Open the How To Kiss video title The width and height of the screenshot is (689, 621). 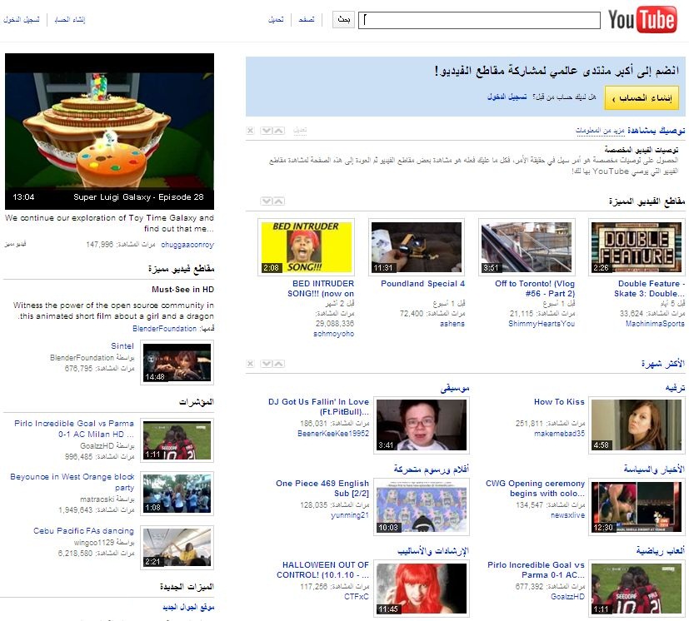point(559,401)
